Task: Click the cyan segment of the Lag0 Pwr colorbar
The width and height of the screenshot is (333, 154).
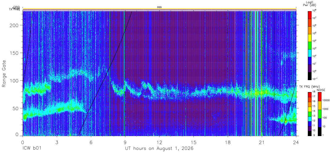Action: coord(310,53)
